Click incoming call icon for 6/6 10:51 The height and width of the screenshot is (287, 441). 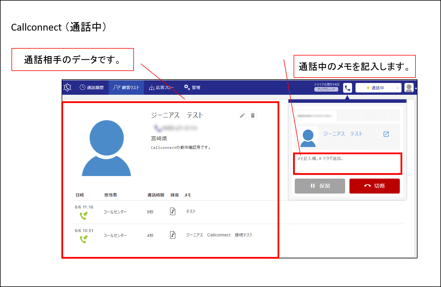pos(84,239)
